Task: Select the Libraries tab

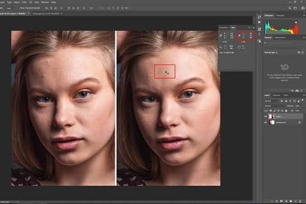Action: 268,37
